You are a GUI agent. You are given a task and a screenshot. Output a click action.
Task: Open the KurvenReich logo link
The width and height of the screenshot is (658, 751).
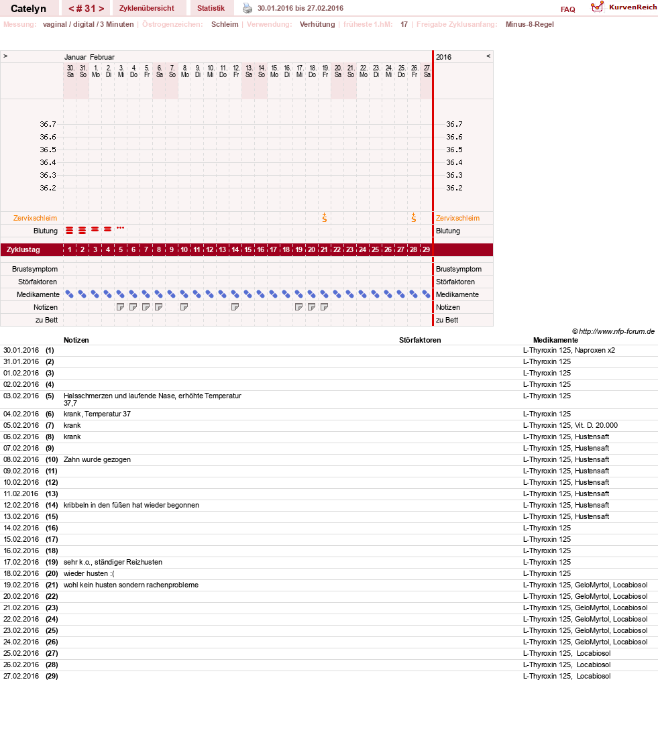click(624, 7)
